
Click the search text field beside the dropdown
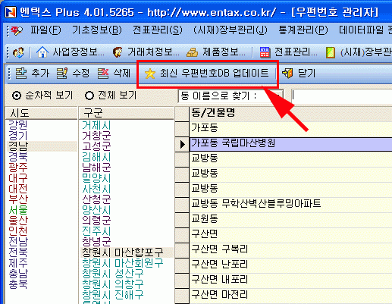tap(341, 96)
